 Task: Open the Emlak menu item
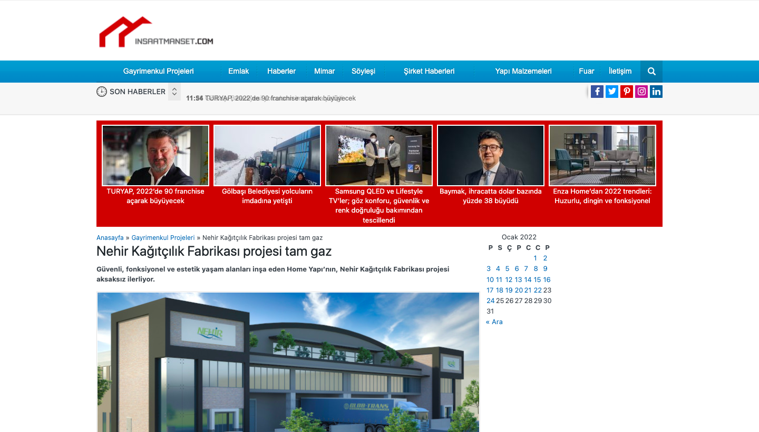[x=238, y=72]
